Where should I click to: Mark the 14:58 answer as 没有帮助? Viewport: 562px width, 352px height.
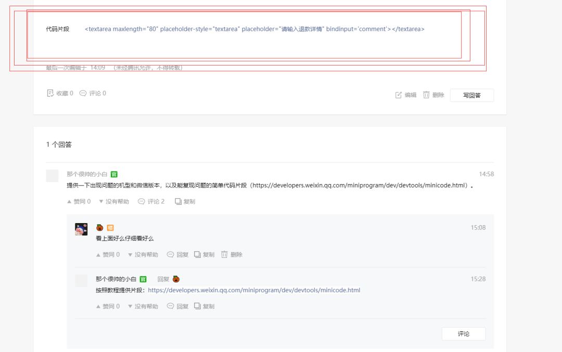pyautogui.click(x=113, y=202)
